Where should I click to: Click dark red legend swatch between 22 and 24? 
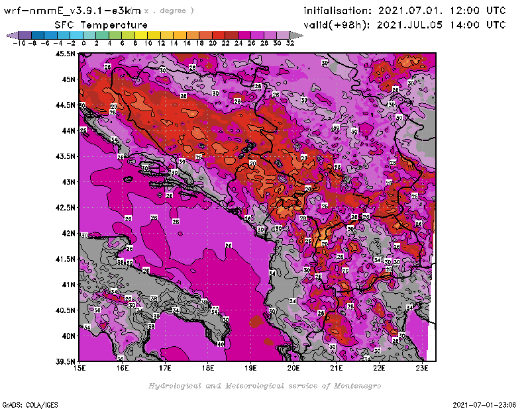coord(231,35)
